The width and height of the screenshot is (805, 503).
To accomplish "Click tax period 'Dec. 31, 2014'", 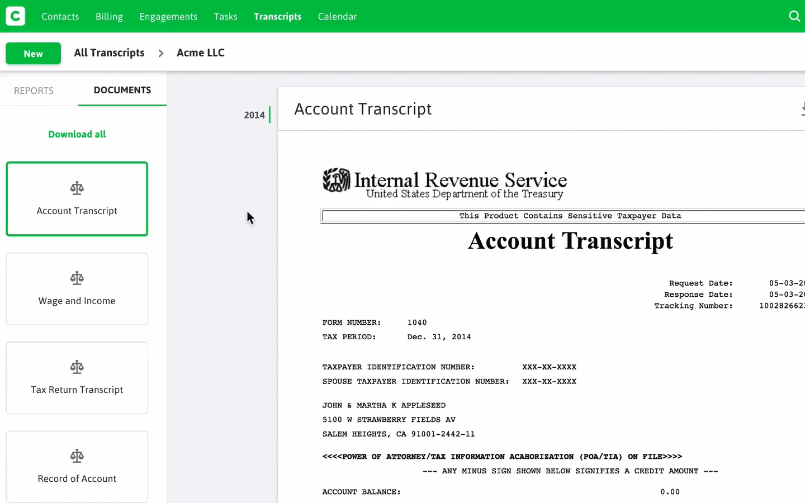I will coord(439,337).
